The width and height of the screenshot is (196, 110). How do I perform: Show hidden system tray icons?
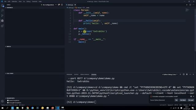(171, 108)
